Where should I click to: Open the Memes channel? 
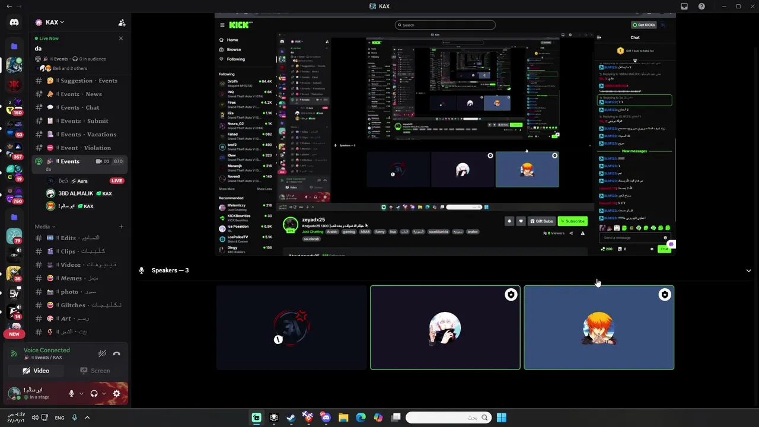(79, 278)
